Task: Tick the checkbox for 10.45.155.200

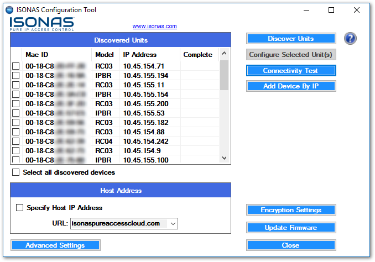Action: (x=16, y=103)
